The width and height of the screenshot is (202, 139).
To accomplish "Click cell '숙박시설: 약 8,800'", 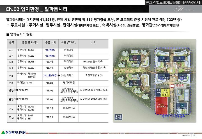I will click(27, 74).
